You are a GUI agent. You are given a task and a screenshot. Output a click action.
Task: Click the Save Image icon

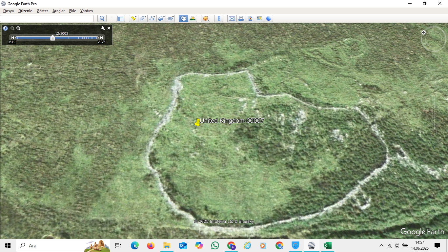click(250, 18)
